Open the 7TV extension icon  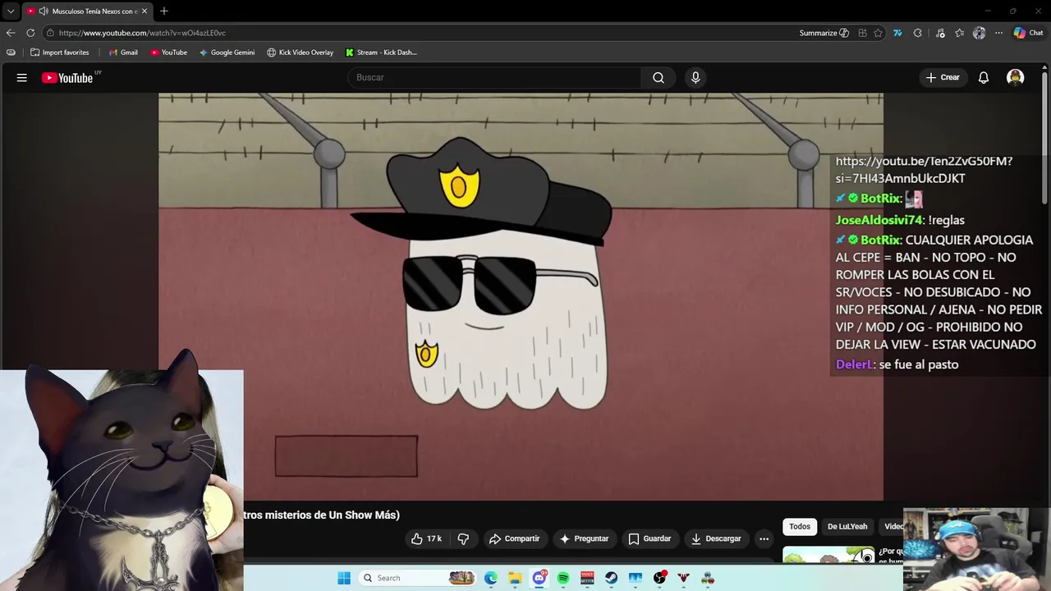click(897, 33)
